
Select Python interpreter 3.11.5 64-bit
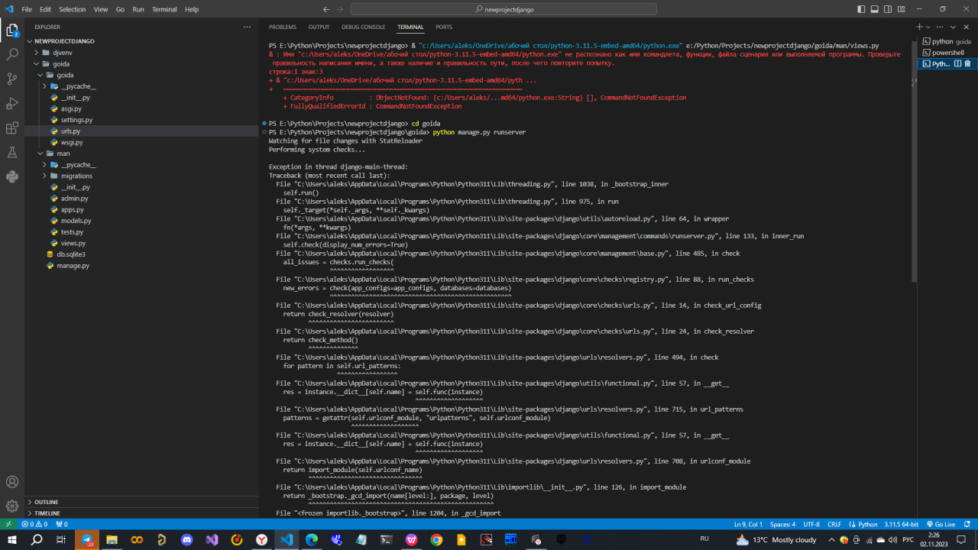coord(902,524)
